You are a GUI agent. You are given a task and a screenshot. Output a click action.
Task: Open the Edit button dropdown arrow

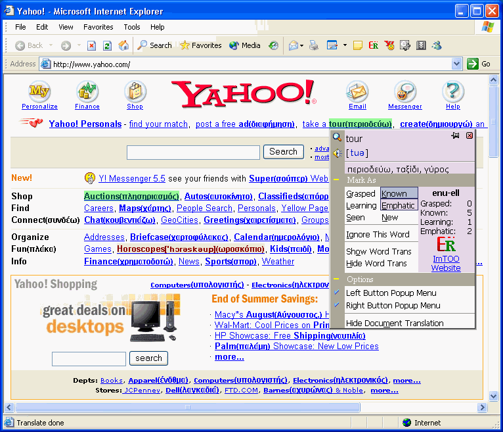[345, 45]
